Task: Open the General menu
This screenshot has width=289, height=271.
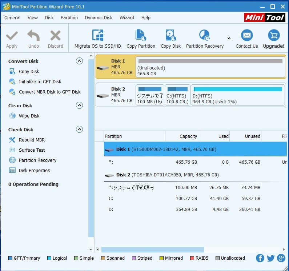Action: (12, 18)
